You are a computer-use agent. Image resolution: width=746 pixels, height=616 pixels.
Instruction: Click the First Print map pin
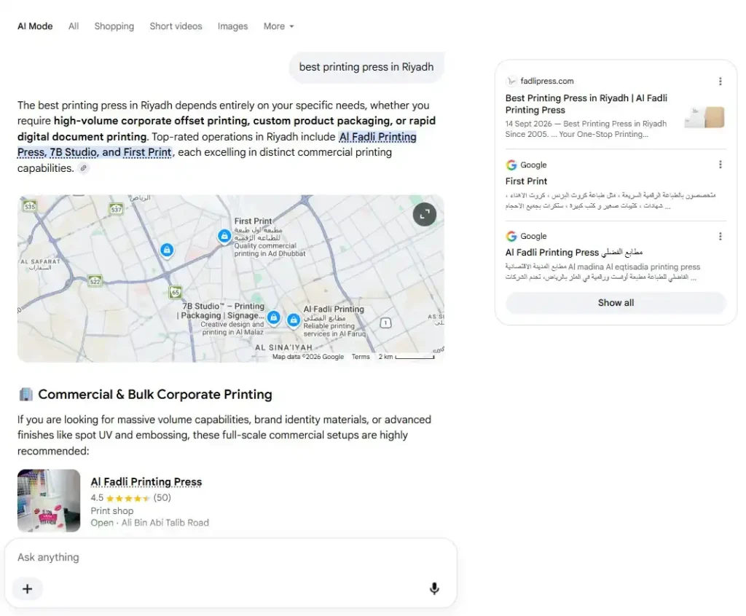point(224,236)
